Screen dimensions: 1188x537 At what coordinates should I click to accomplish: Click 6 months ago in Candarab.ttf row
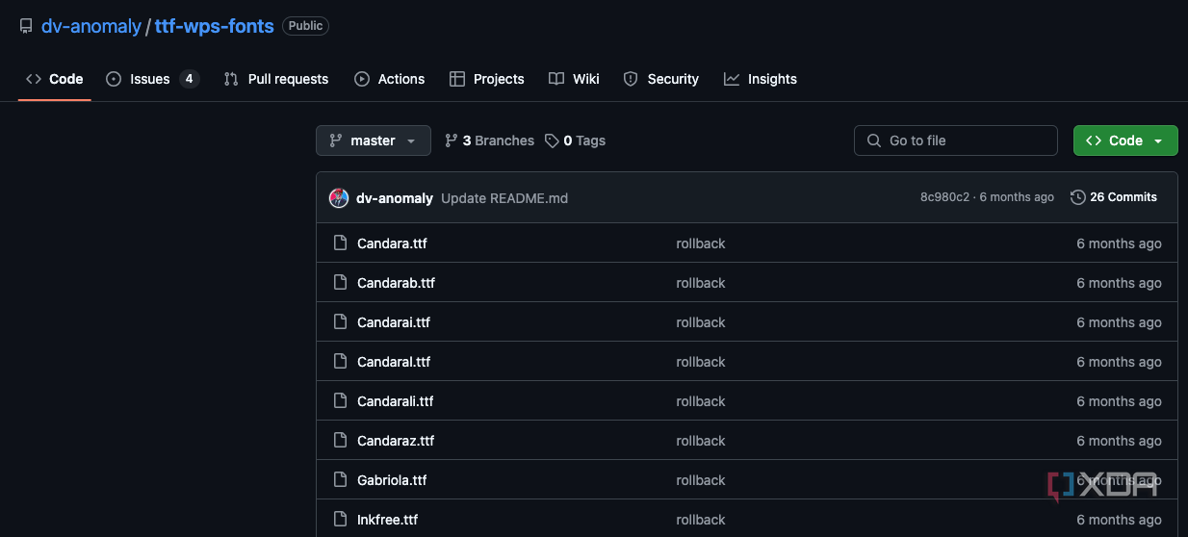click(1119, 283)
